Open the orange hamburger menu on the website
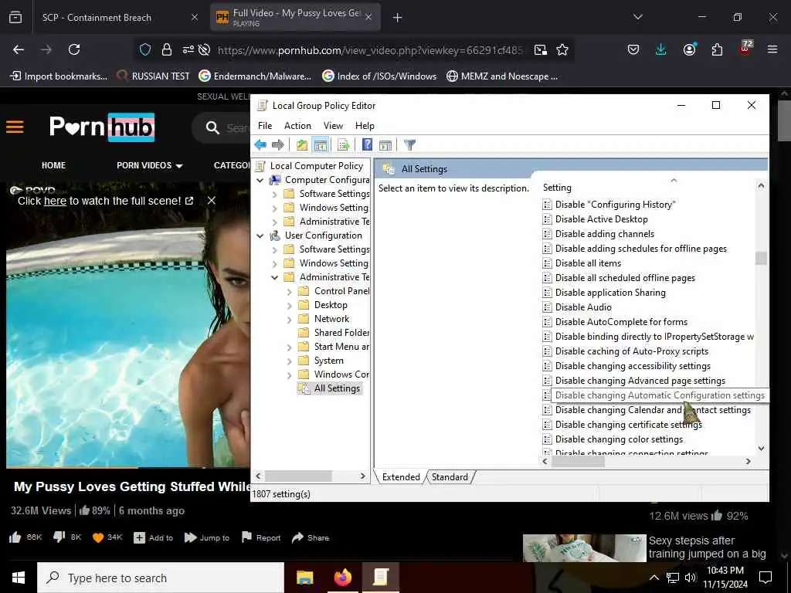The width and height of the screenshot is (791, 593). point(15,127)
